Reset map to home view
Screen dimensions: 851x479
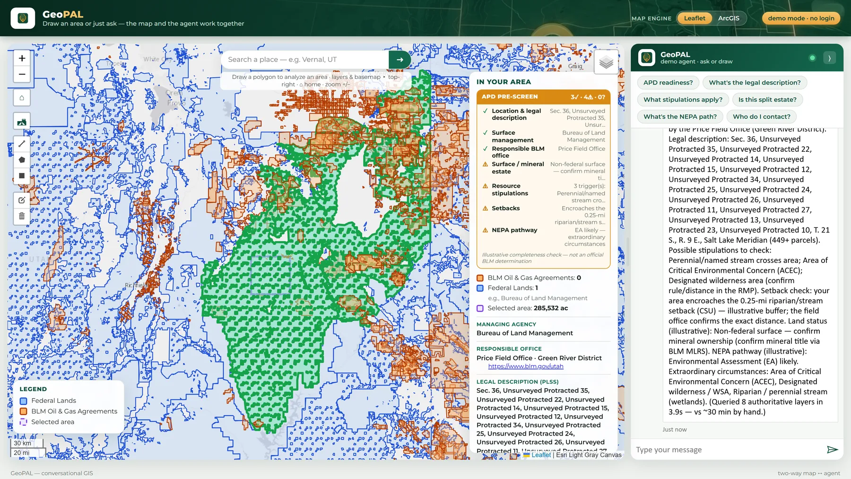click(22, 98)
